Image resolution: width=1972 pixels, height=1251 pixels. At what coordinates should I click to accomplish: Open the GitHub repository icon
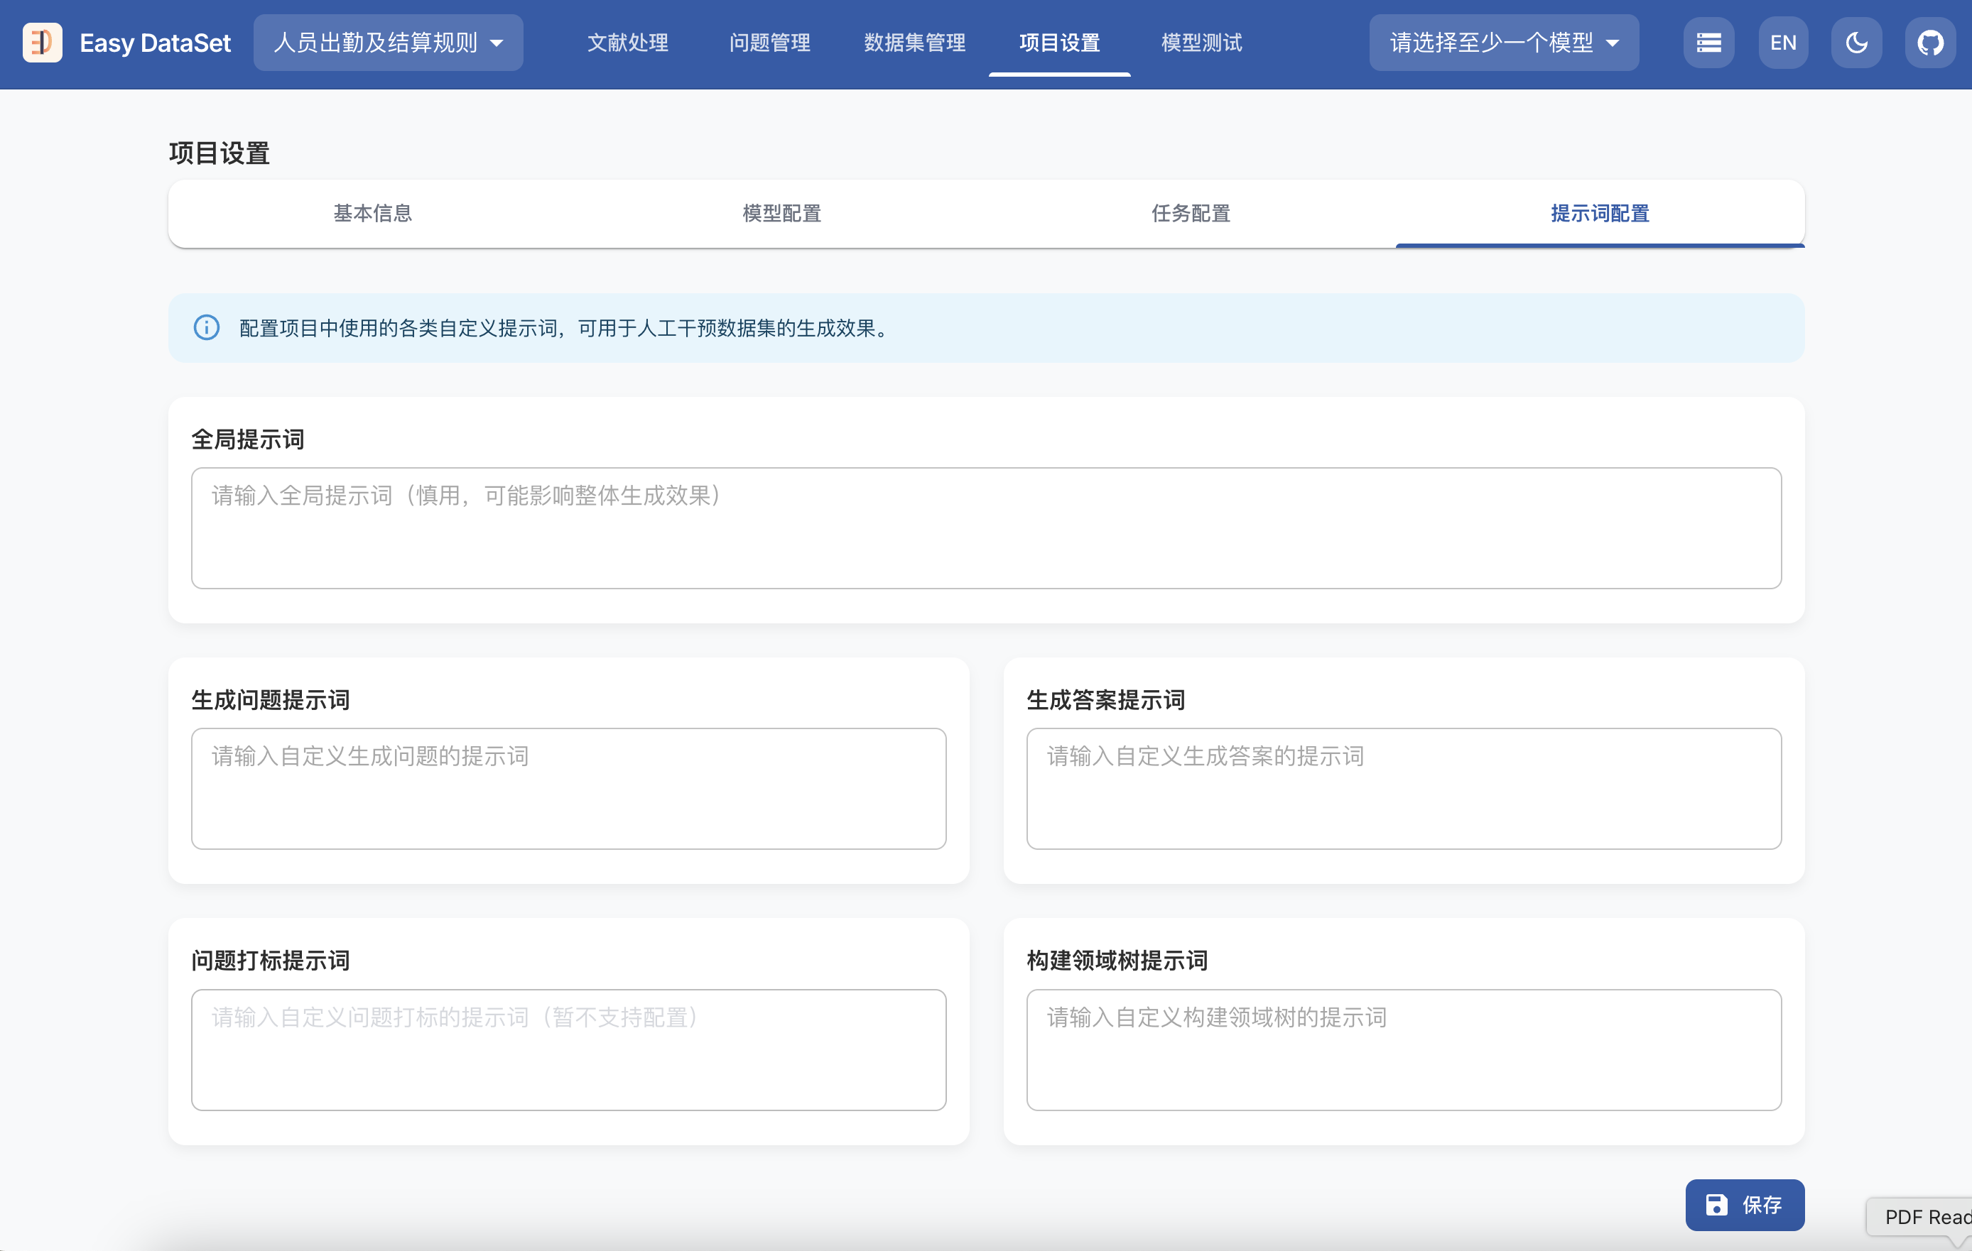[1929, 43]
